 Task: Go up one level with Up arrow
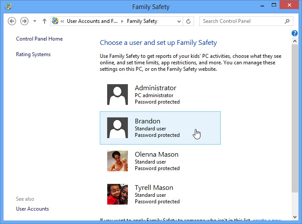click(x=45, y=21)
